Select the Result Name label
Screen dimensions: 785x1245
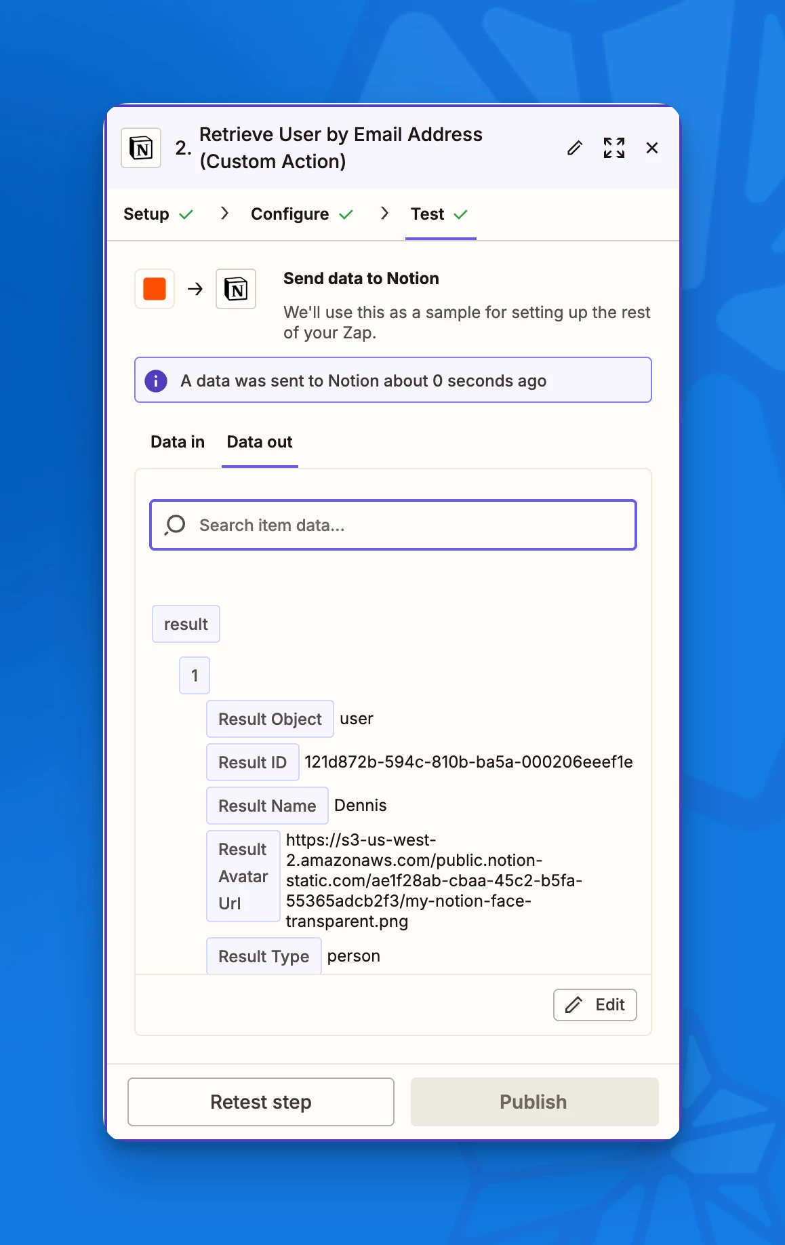(267, 806)
